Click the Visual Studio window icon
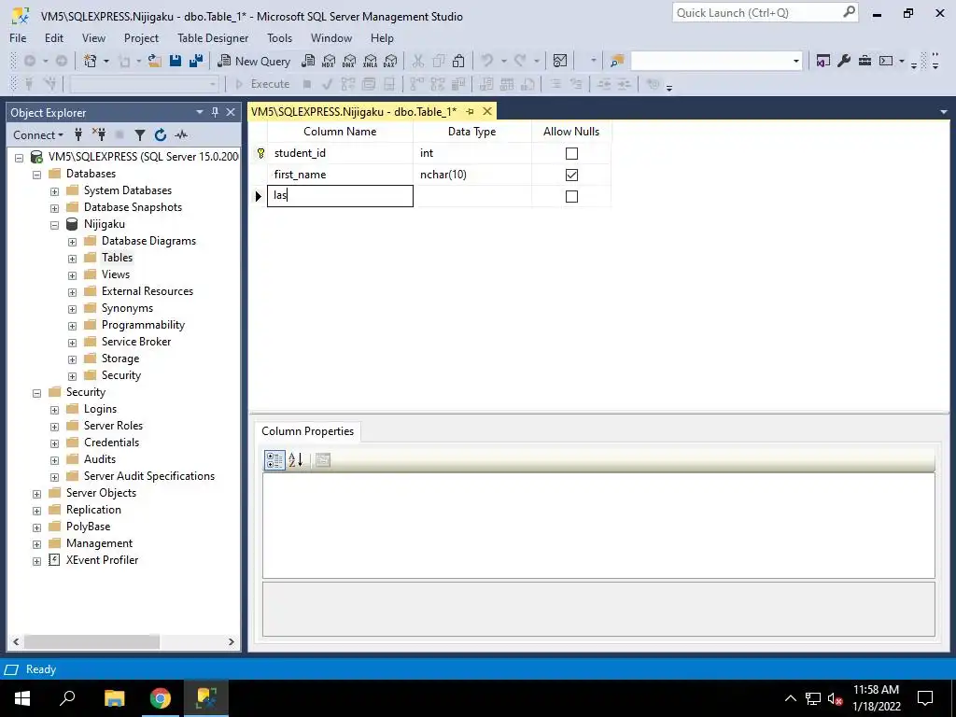The image size is (956, 717). 823,61
